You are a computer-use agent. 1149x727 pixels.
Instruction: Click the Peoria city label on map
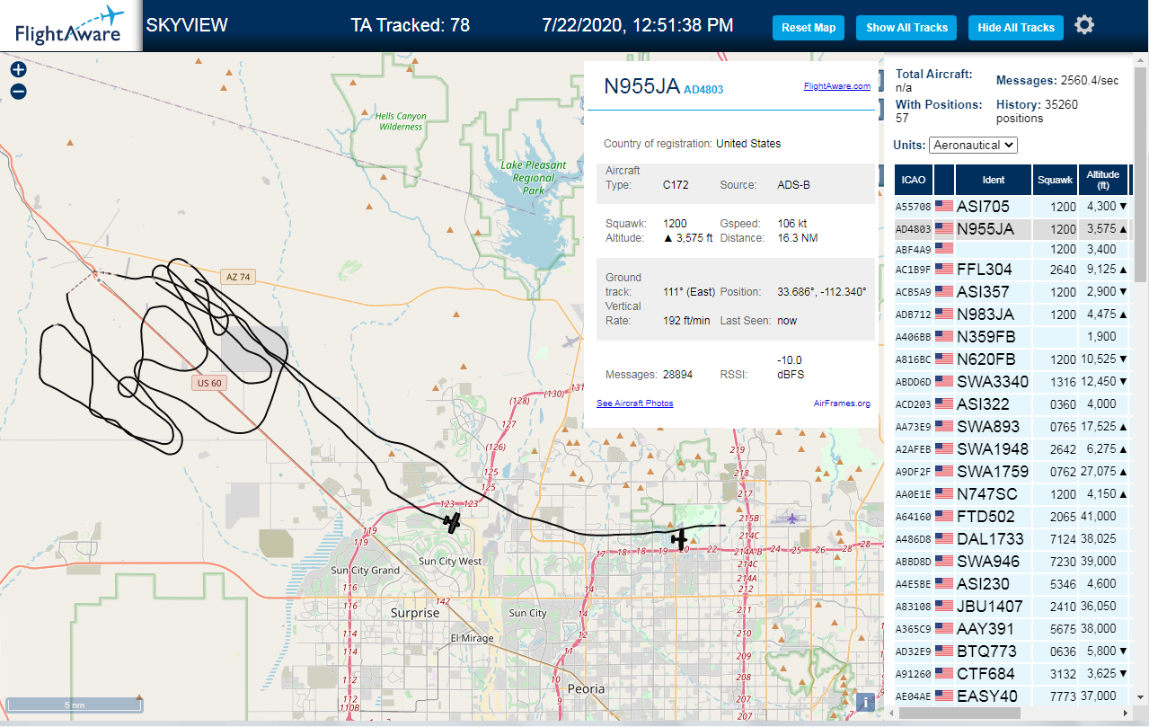[585, 688]
